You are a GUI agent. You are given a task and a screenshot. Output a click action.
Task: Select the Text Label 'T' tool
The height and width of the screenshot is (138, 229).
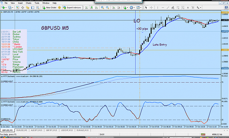pos(193,7)
